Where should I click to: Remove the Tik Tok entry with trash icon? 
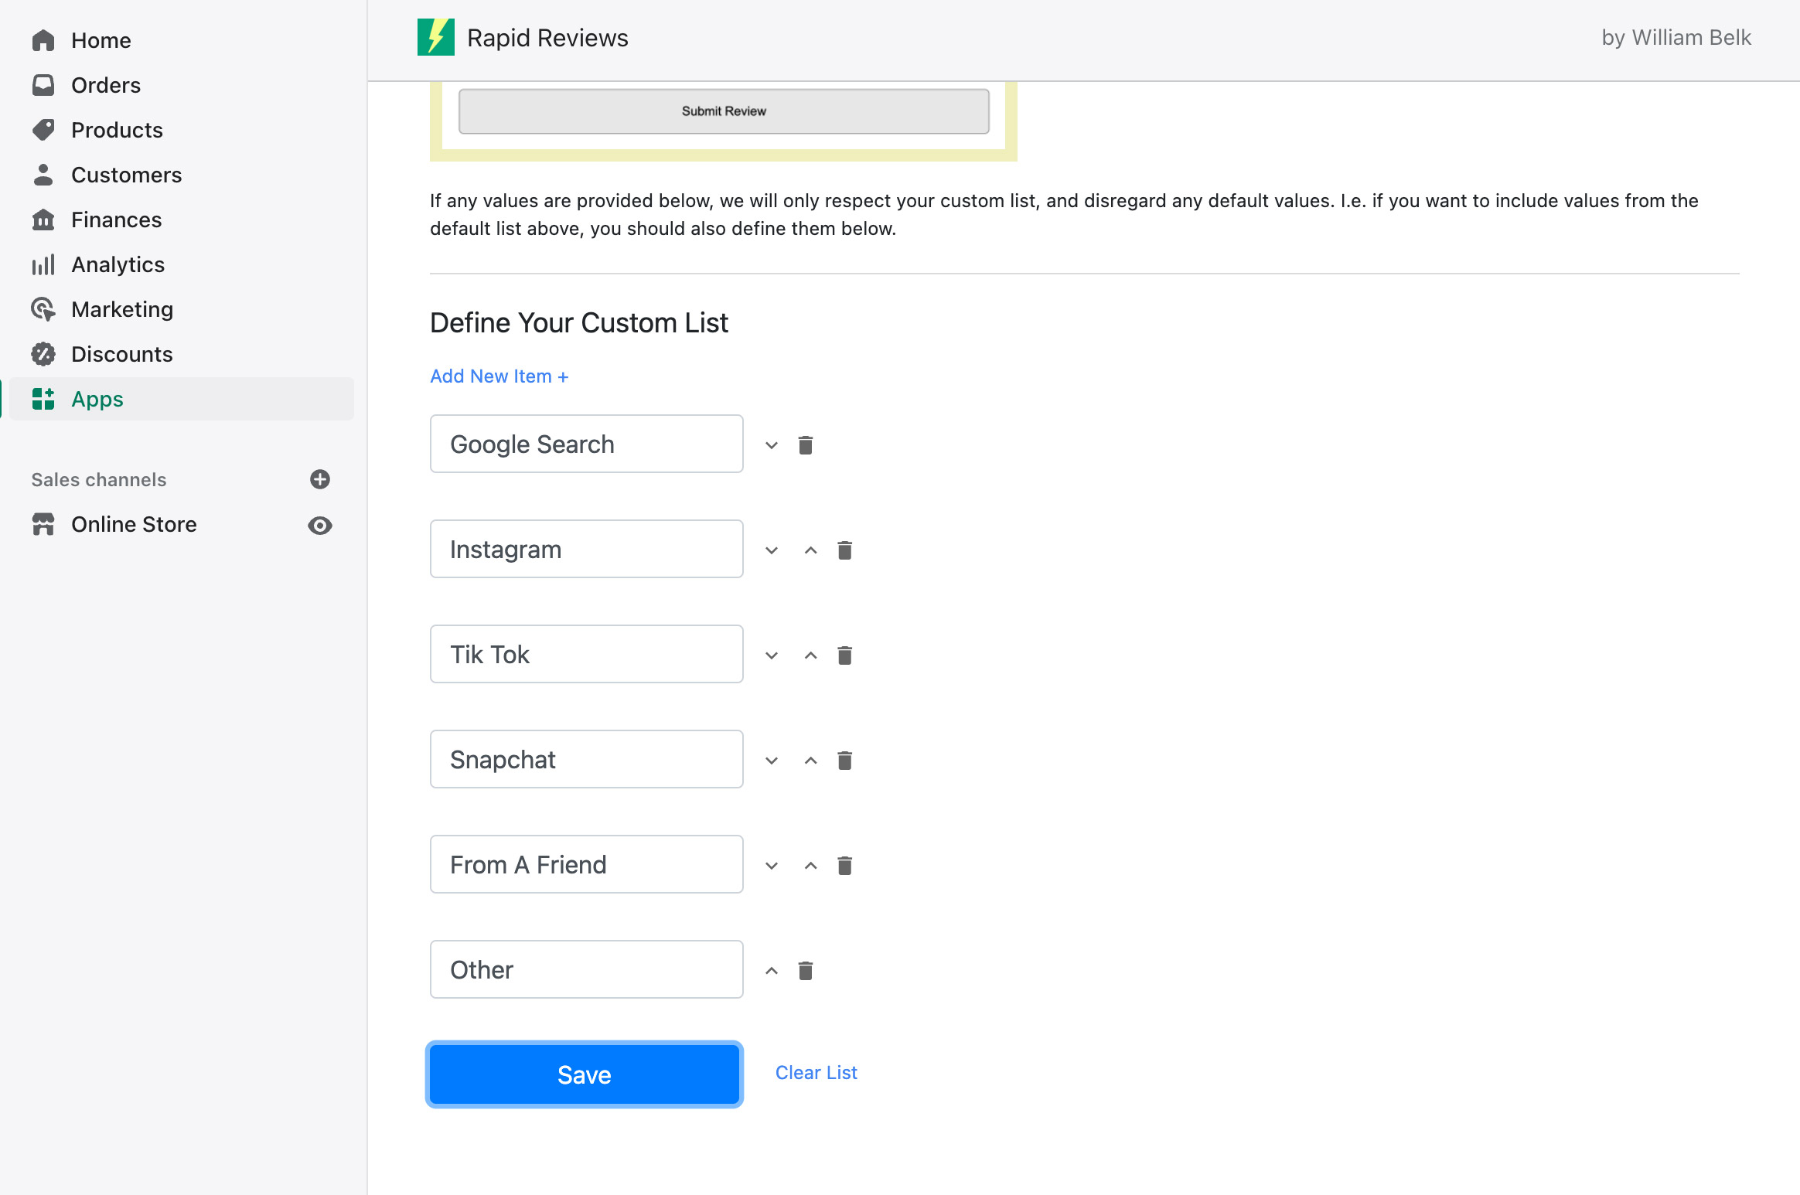(844, 655)
